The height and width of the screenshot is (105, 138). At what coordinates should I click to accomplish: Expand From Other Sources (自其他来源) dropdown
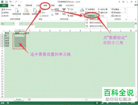(x=17, y=16)
